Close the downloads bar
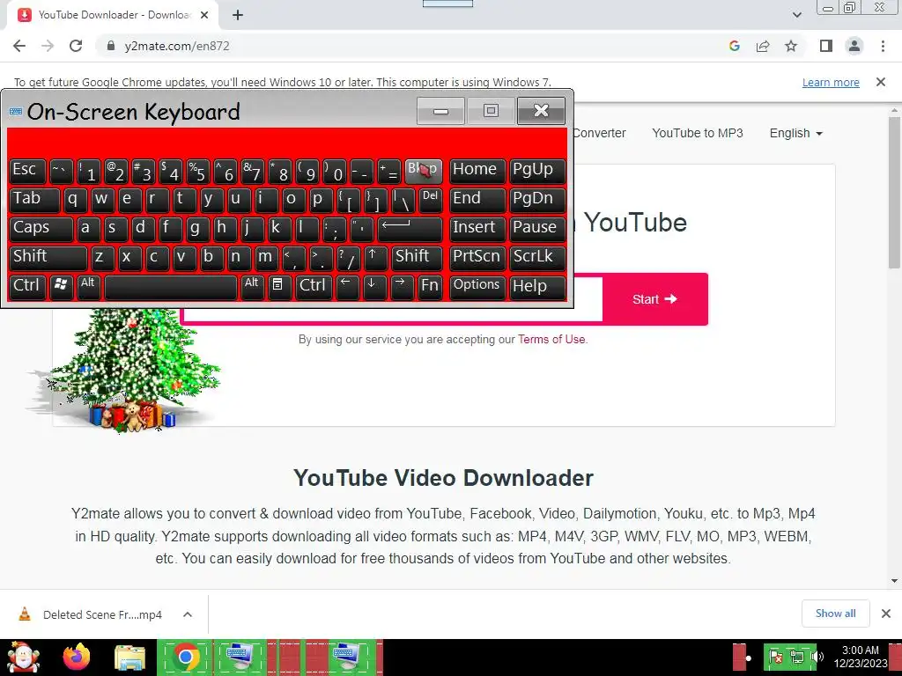The image size is (902, 676). point(886,614)
